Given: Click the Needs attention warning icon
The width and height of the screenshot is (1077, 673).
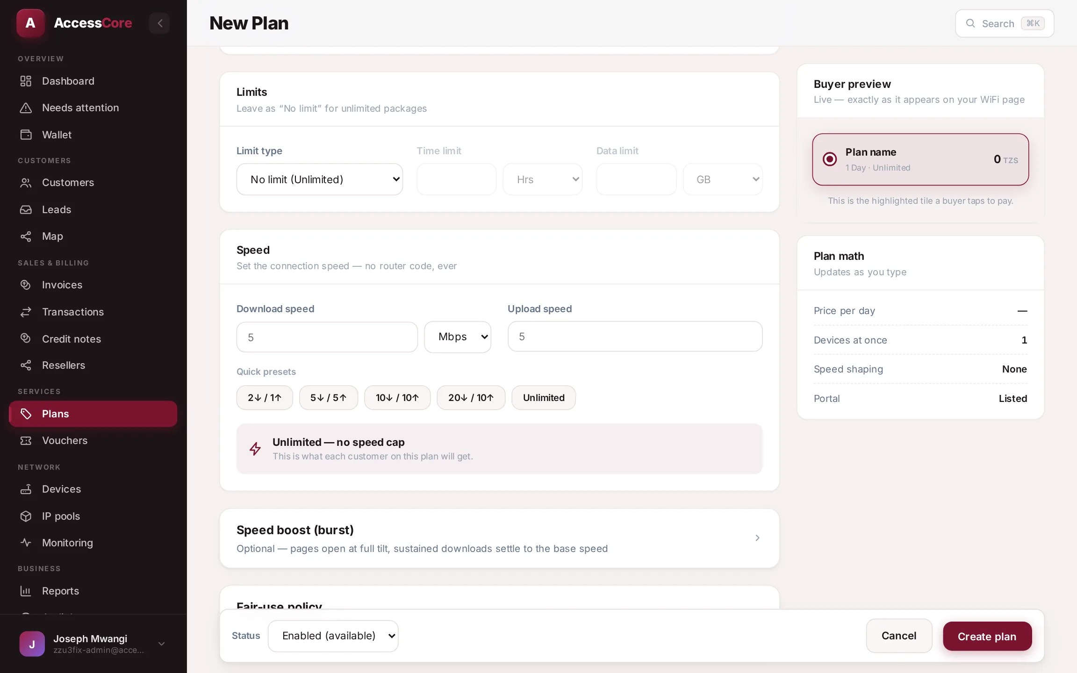Looking at the screenshot, I should pos(26,108).
